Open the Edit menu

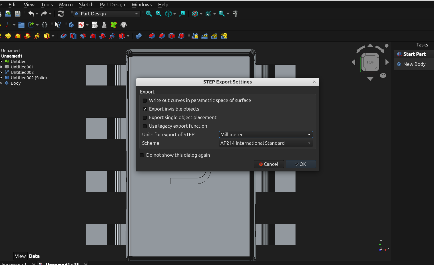click(x=13, y=5)
